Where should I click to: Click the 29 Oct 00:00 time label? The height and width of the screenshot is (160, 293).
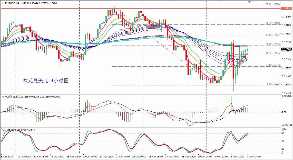tap(189, 156)
